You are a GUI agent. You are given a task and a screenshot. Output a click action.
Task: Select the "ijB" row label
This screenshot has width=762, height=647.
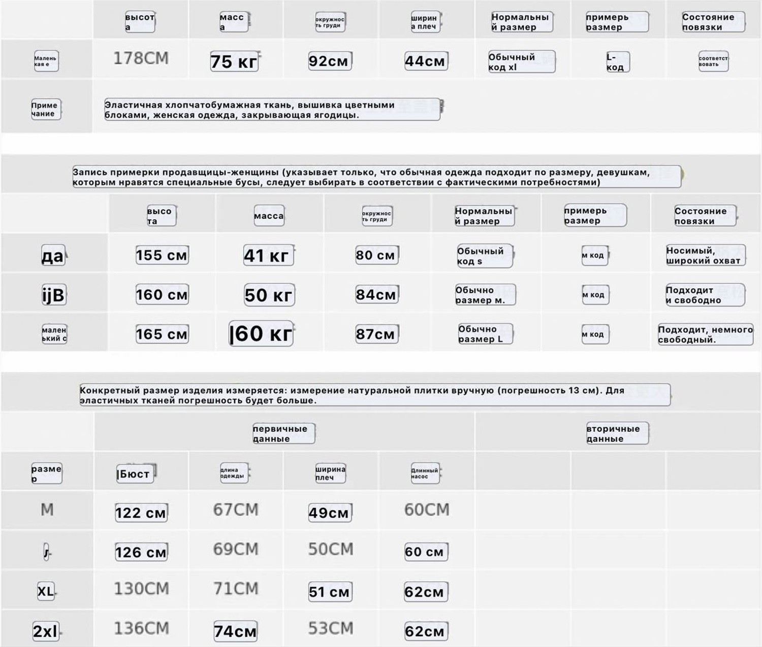(x=53, y=295)
